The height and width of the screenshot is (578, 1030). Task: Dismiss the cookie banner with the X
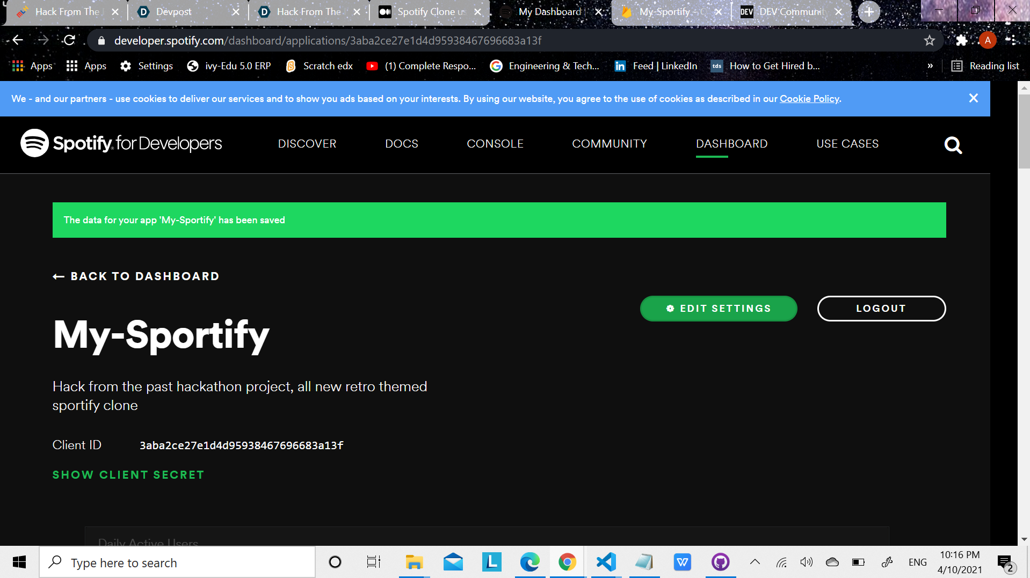click(x=973, y=98)
